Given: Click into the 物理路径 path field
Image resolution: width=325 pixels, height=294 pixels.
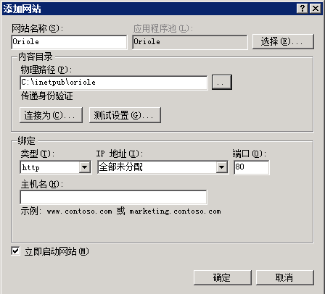Looking at the screenshot, I should point(114,83).
